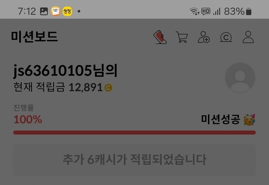The image size is (269, 185).
Task: Tap the 미션성공 label
Action: [220, 119]
